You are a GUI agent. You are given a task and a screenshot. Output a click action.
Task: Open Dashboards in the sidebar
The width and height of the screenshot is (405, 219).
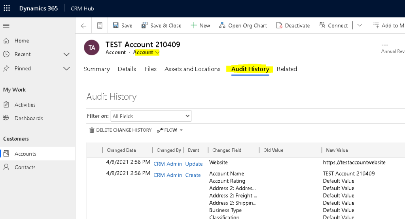pos(28,118)
